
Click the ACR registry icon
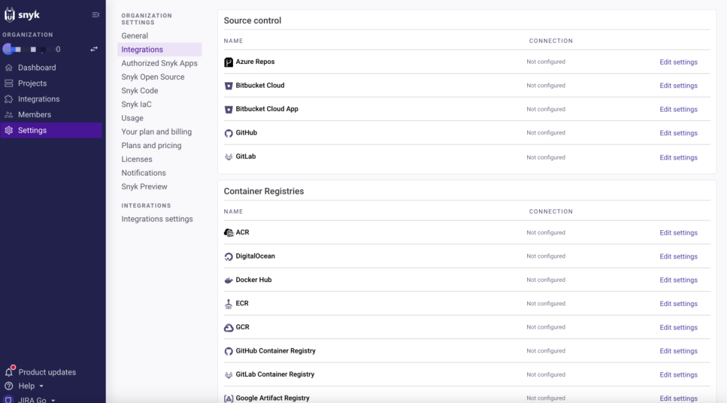(229, 233)
